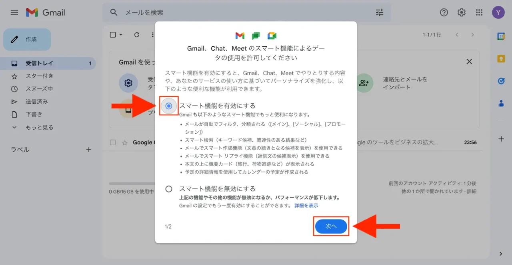Viewport: 512px width, 265px height.
Task: Collapse the sidebar with the hamburger menu
Action: (14, 12)
